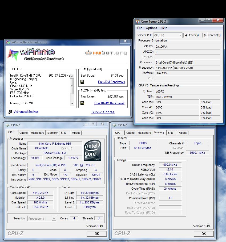
Task: Click the left CPU-Z window title icon
Action: (7, 125)
